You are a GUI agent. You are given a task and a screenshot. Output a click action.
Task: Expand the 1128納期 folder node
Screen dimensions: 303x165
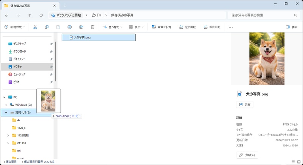click(8, 136)
